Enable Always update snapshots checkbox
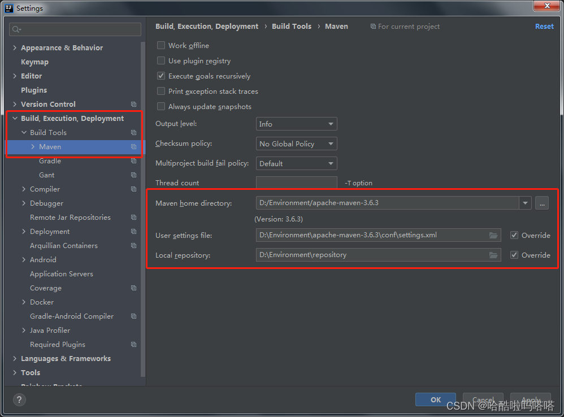Viewport: 564px width, 417px height. pyautogui.click(x=161, y=106)
